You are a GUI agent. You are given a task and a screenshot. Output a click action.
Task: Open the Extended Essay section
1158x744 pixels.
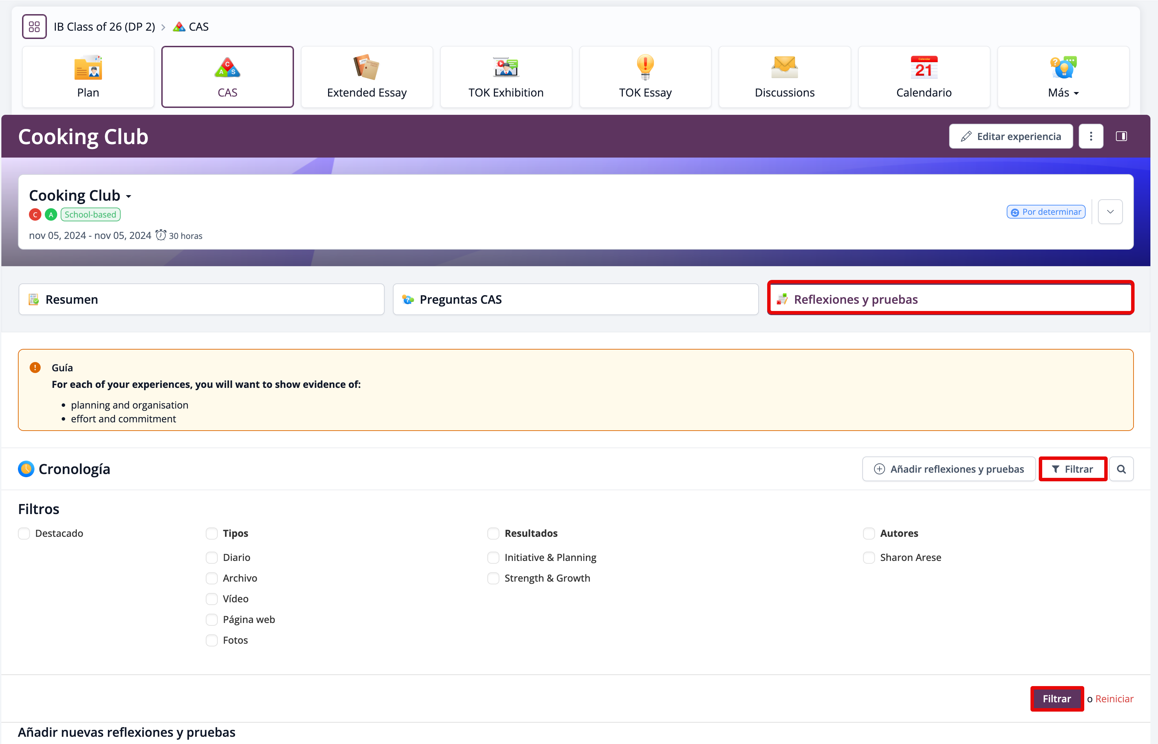coord(366,77)
